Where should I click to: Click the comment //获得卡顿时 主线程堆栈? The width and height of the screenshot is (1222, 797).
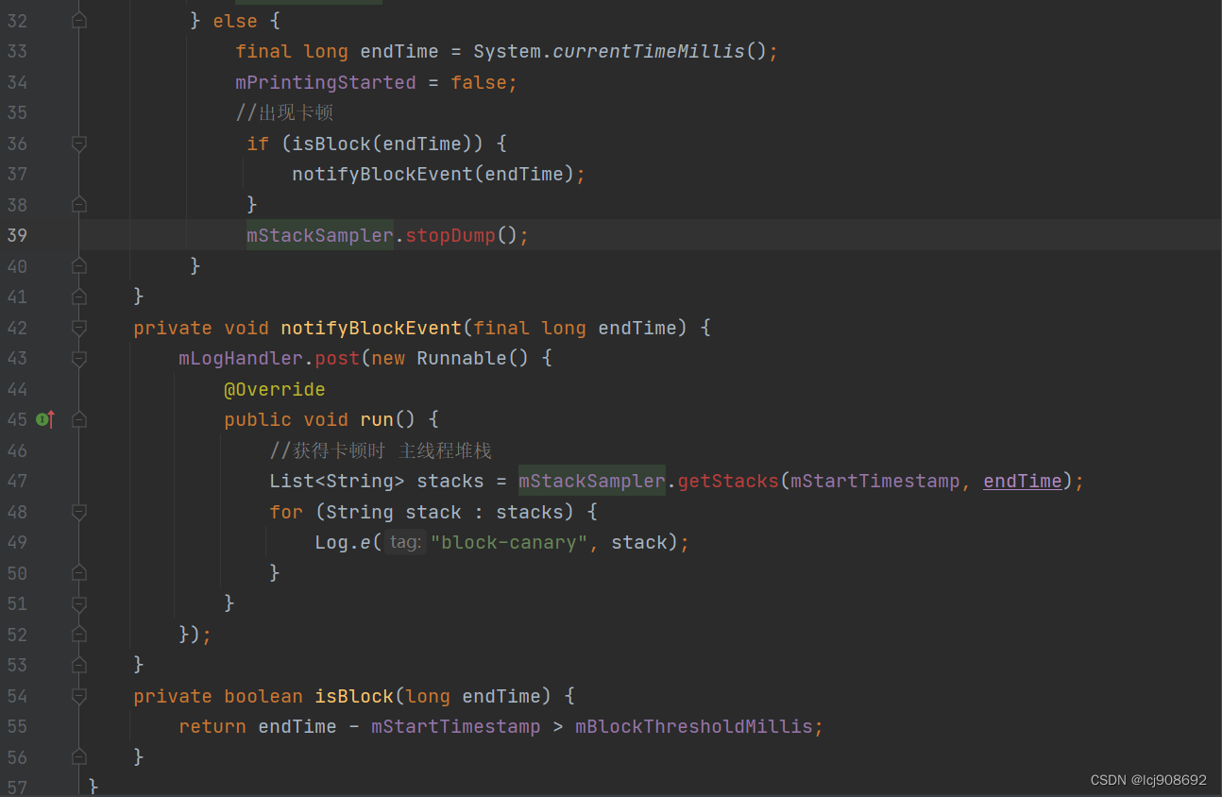pyautogui.click(x=381, y=450)
